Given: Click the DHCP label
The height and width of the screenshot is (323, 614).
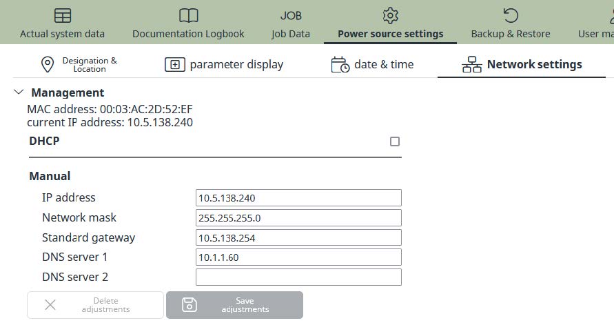Looking at the screenshot, I should [44, 141].
